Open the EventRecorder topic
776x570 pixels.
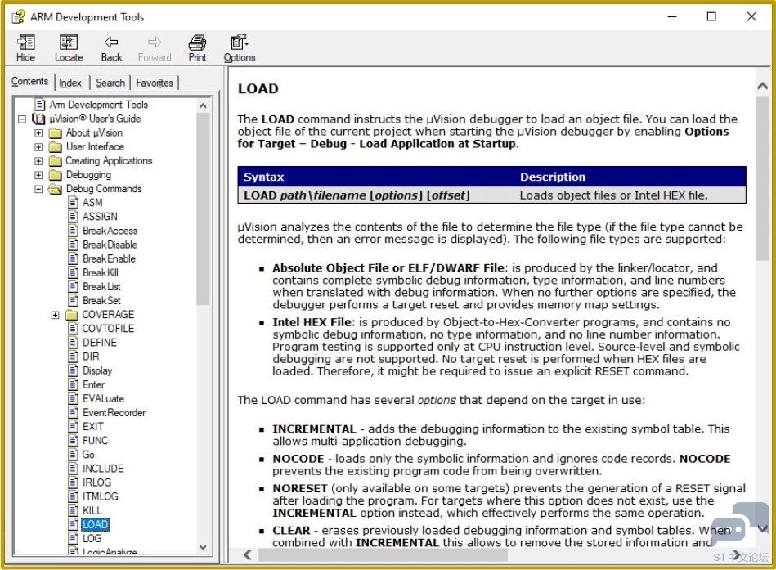tap(114, 413)
